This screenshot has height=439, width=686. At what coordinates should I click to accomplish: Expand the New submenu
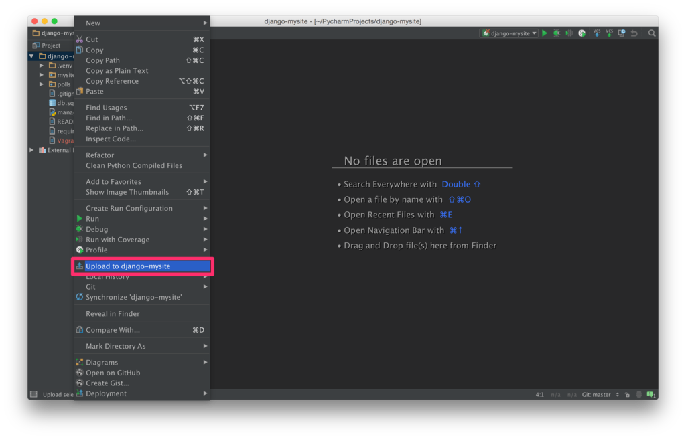[x=142, y=23]
